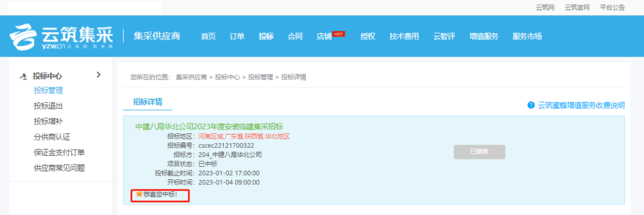Open the 订单 menu item
Viewport: 644px width, 215px height.
(x=237, y=36)
